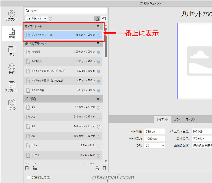
Task: Unfavorite the 作業用 preset via its heart
Action: [99, 52]
